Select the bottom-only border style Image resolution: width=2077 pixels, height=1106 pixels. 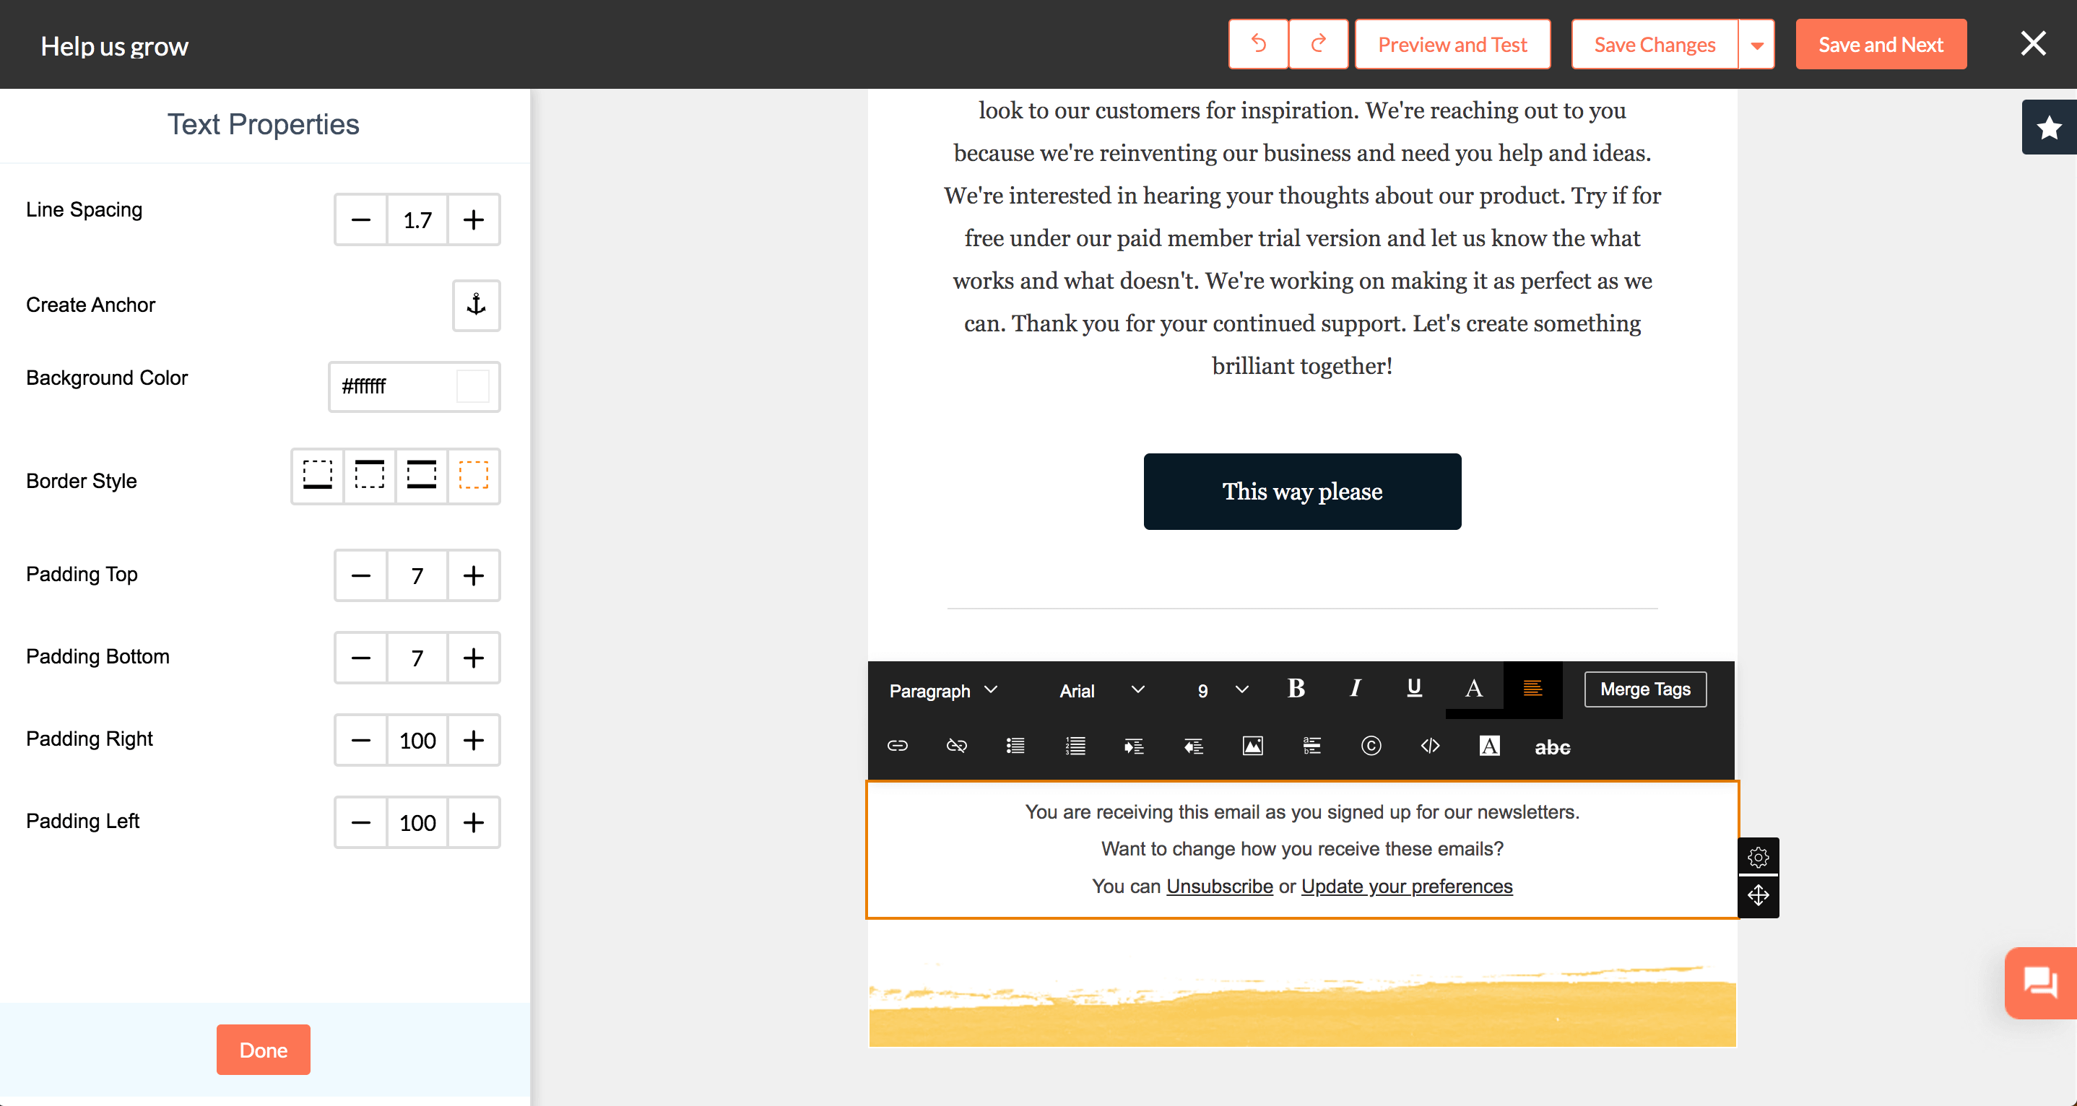[317, 476]
